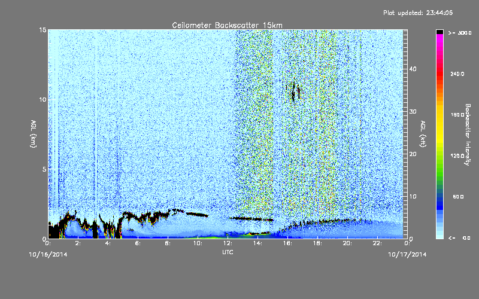Click the 30 kft right-axis tick label
The width and height of the screenshot is (479, 299).
pos(413,111)
